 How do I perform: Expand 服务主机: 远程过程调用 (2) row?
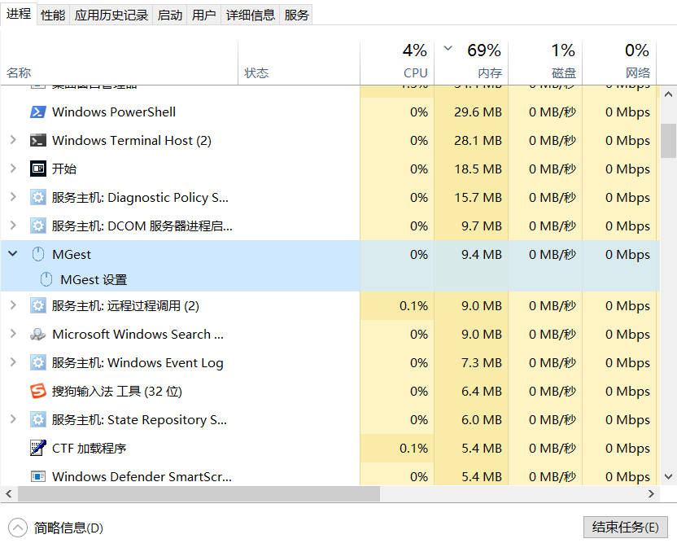click(13, 305)
